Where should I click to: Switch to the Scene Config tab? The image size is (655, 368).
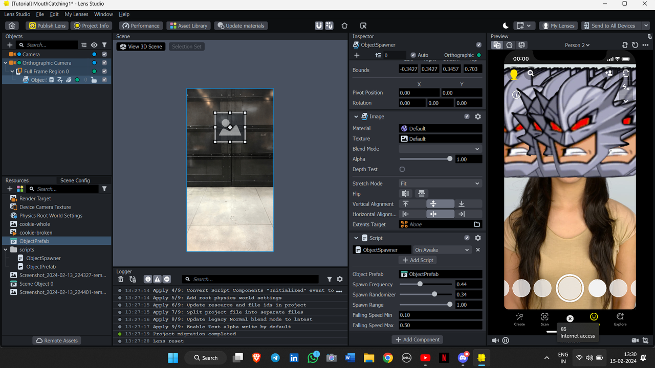[75, 180]
